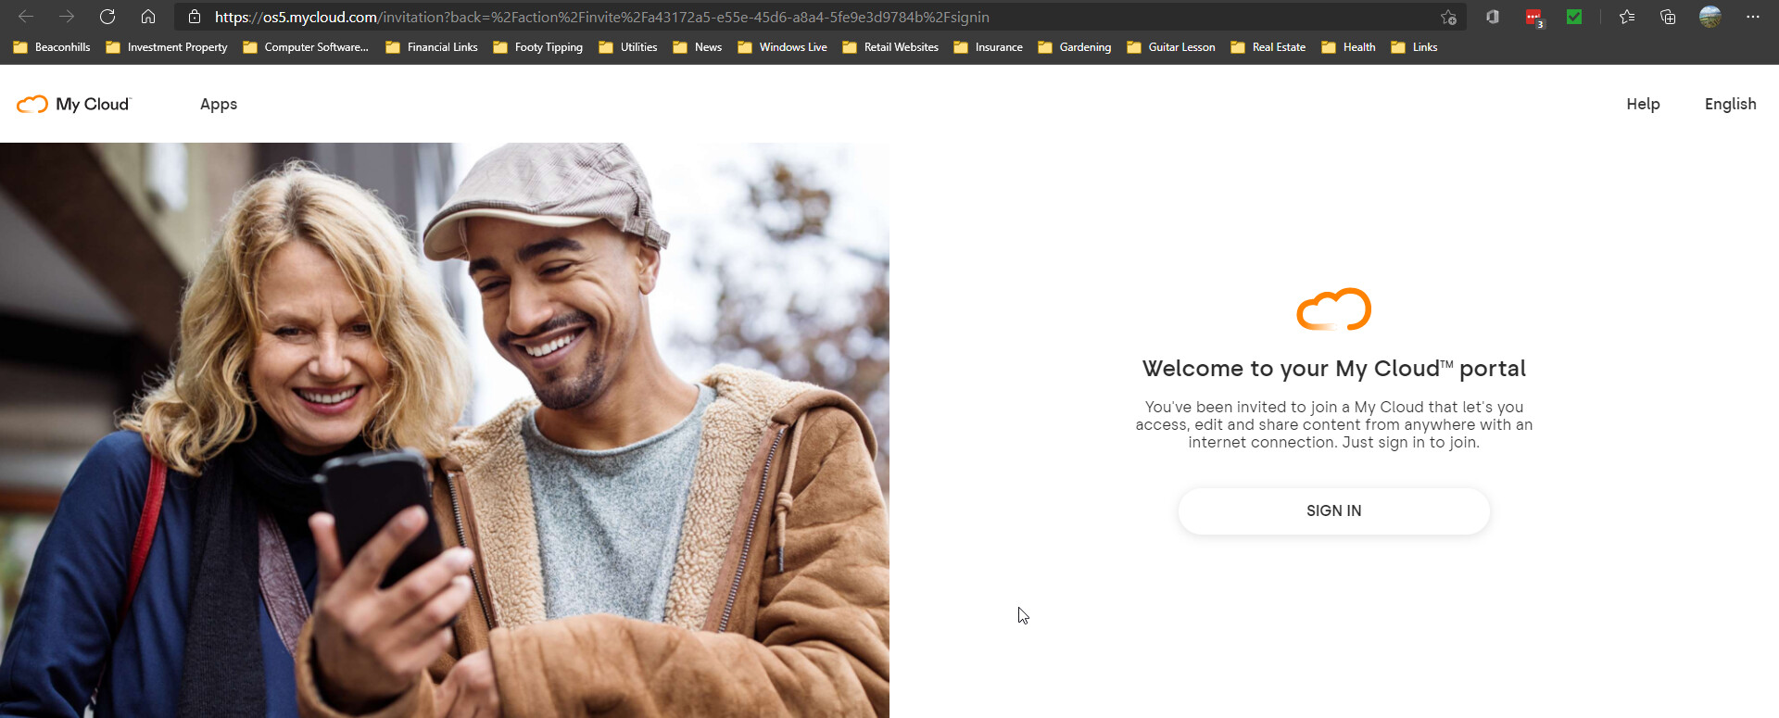Open the Financial Links bookmark folder
1779x718 pixels.
[x=432, y=47]
